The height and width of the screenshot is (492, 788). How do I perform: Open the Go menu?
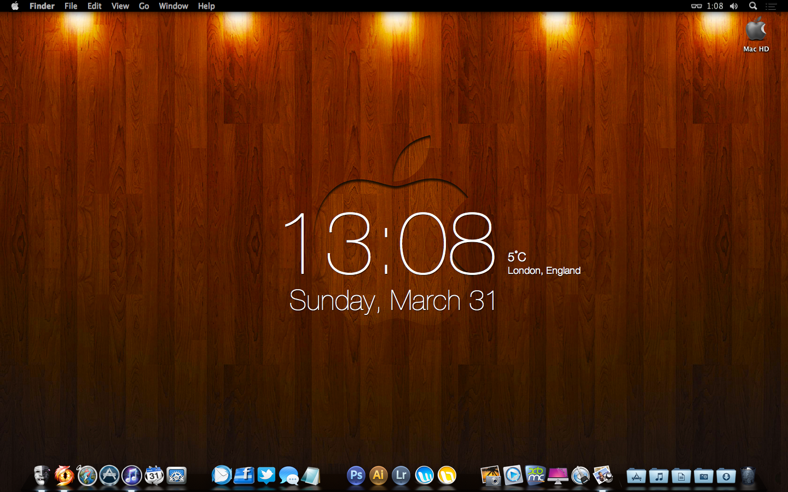[144, 6]
